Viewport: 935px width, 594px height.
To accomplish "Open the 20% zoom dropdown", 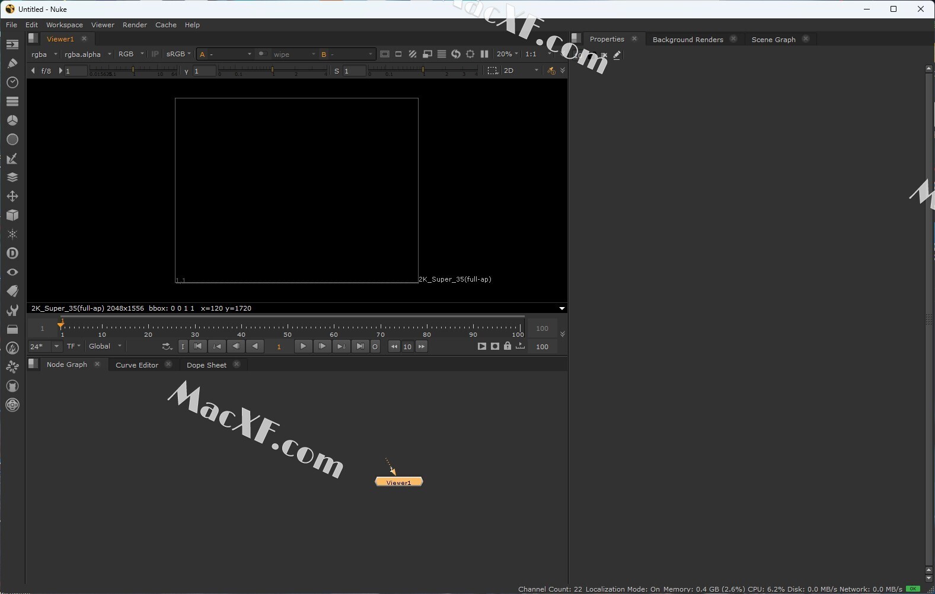I will (x=508, y=54).
